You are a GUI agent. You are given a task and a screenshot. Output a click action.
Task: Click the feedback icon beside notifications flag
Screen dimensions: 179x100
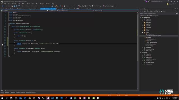[x=149, y=1]
